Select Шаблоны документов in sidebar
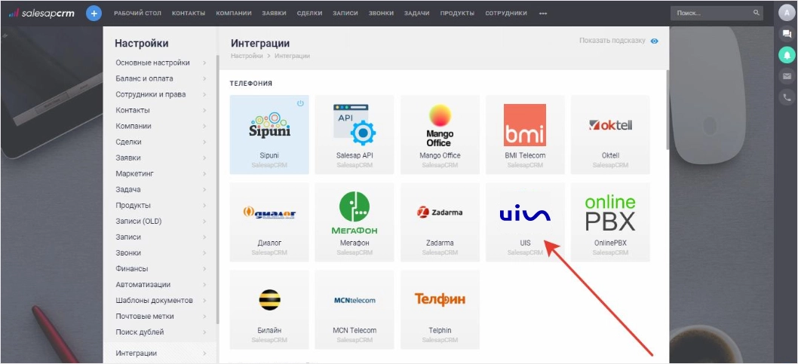This screenshot has width=798, height=364. [161, 300]
